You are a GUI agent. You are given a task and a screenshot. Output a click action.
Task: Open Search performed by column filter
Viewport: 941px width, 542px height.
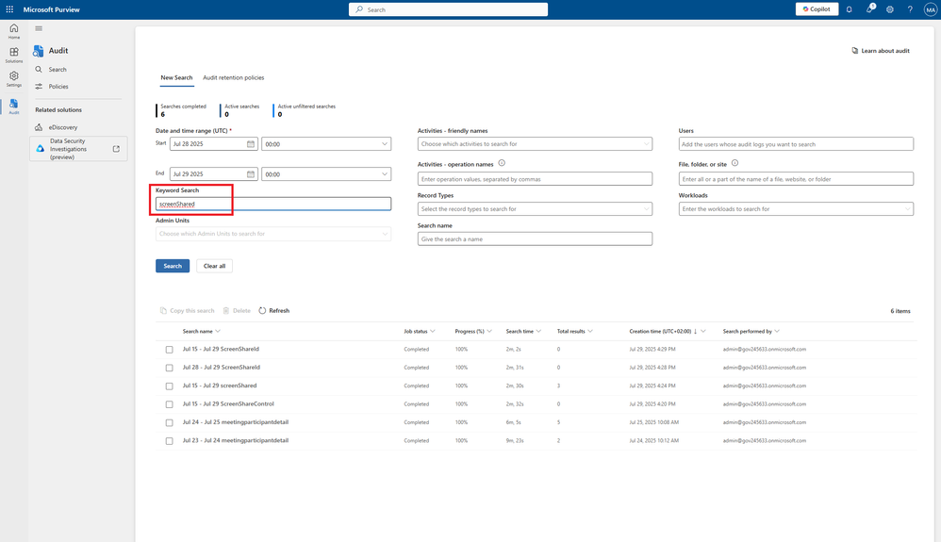tap(777, 331)
